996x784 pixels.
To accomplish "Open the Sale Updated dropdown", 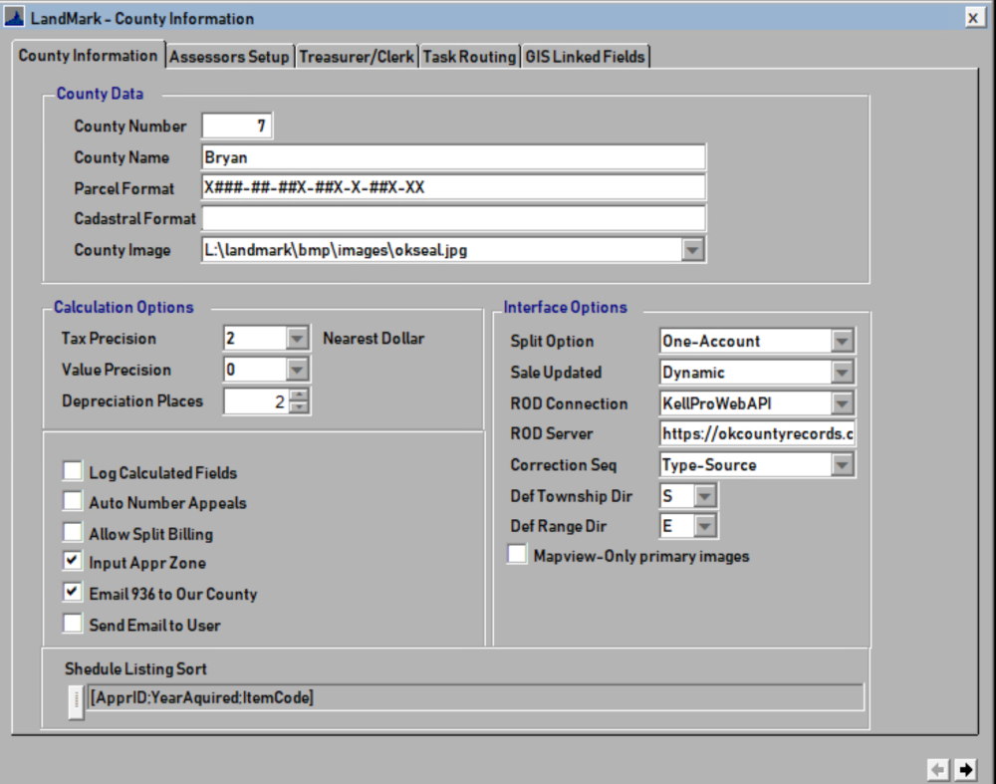I will 843,372.
